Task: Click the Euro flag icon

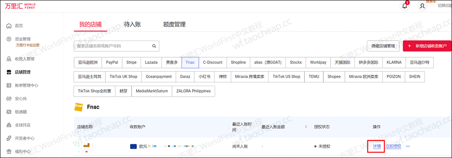Action: (x=133, y=146)
